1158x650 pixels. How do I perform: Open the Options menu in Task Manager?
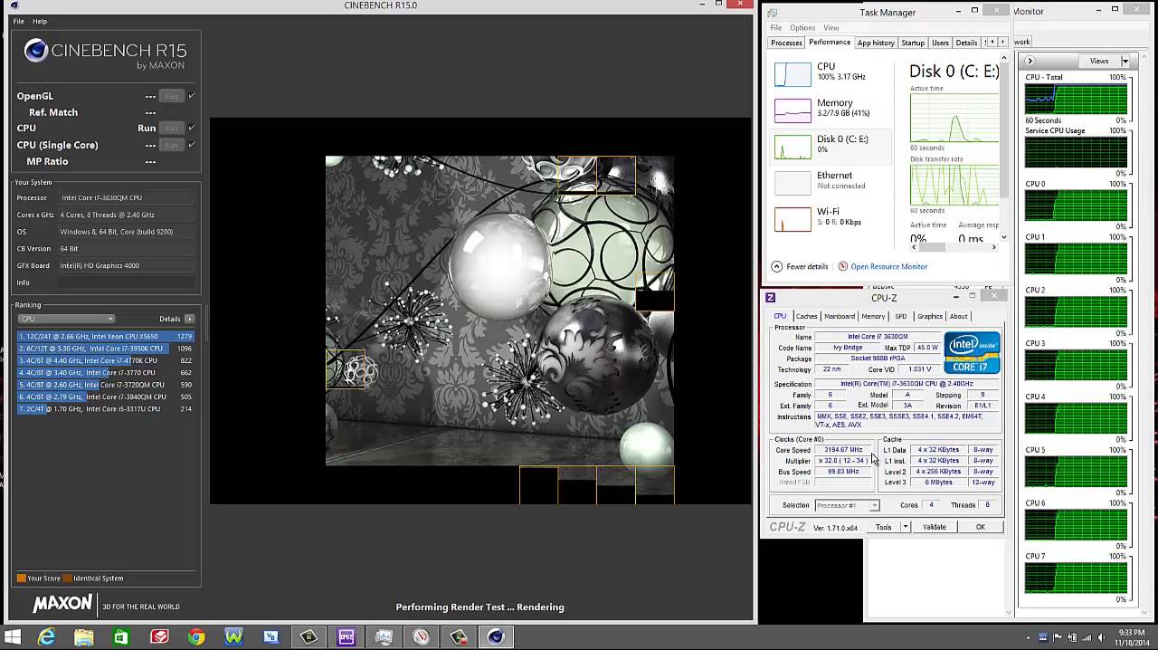click(802, 28)
